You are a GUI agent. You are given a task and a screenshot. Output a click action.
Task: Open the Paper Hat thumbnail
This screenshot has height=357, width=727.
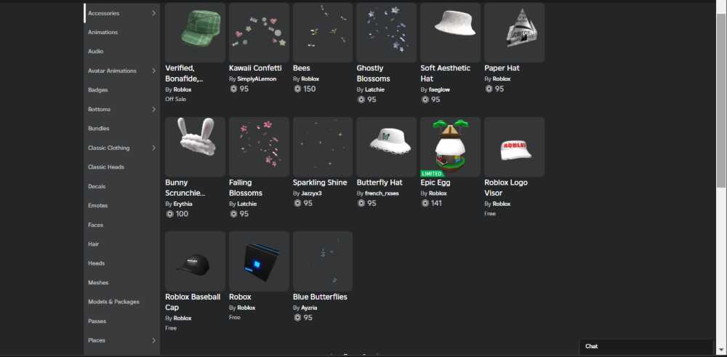point(514,33)
